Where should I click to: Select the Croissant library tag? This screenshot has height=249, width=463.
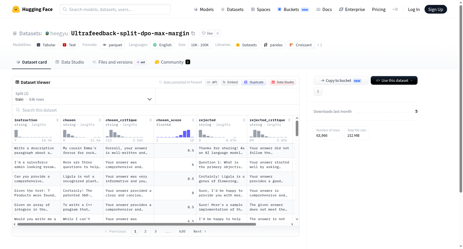click(300, 45)
